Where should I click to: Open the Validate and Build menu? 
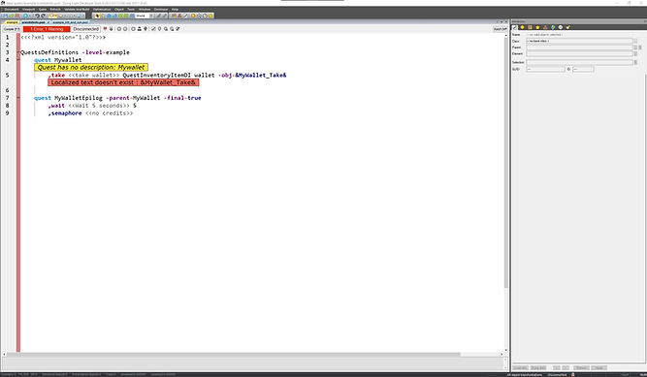coord(77,9)
